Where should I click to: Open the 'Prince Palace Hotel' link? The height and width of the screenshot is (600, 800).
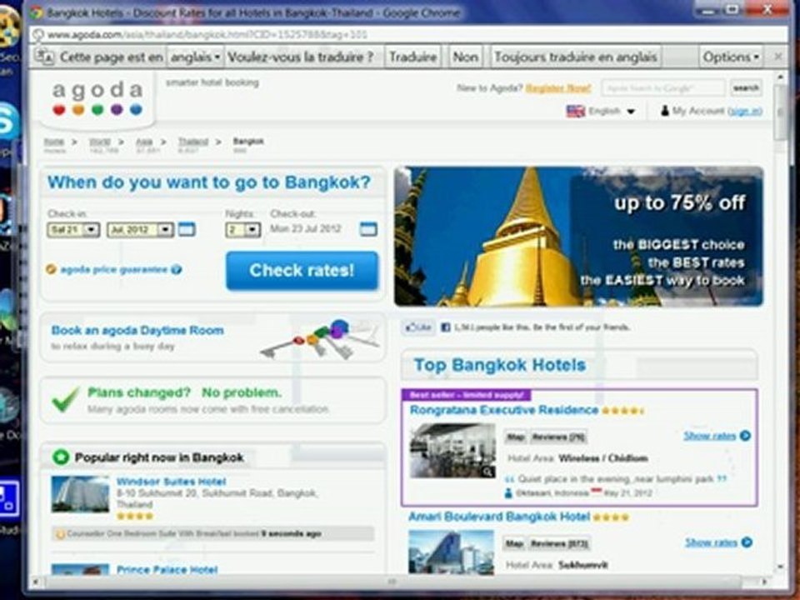click(x=167, y=570)
